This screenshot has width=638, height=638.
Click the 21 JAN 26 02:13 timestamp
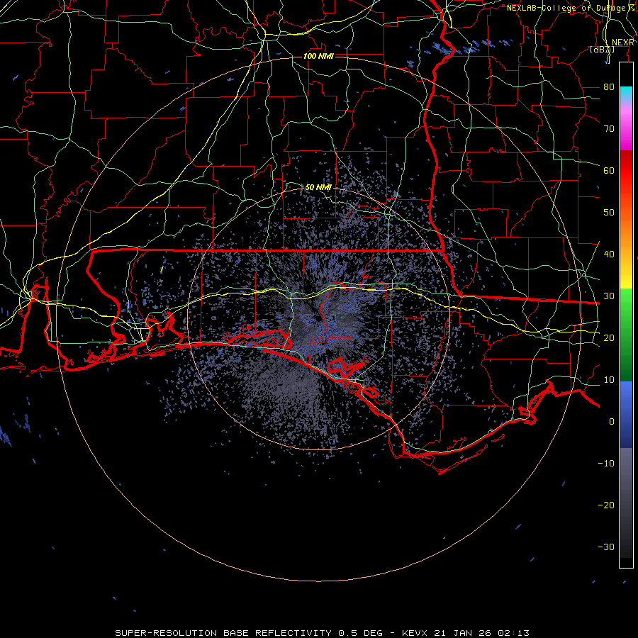482,633
